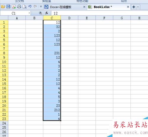
Task: Click cell C2 containing 32
Action: click(52, 27)
